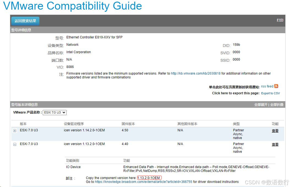Click the IO Device feature category cell
290x187 pixels.
coord(73,167)
